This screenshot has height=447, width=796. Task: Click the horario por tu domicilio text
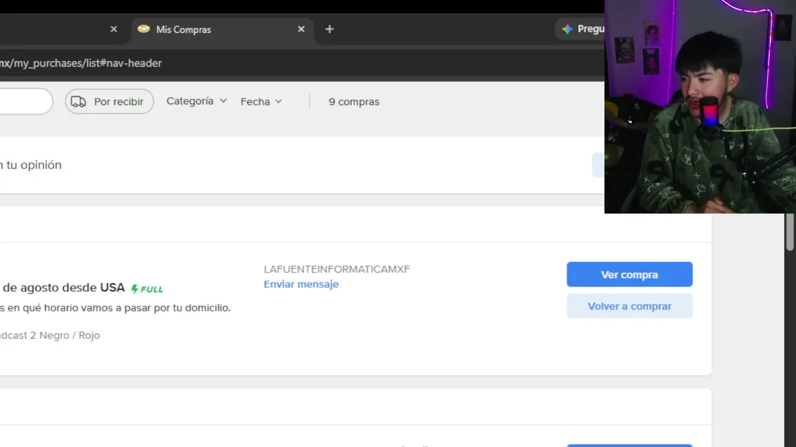[115, 308]
